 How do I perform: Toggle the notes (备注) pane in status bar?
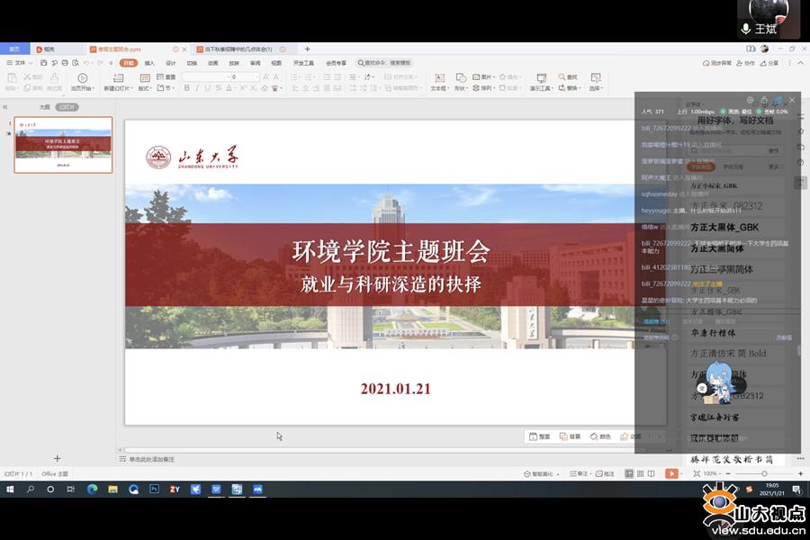pos(582,473)
